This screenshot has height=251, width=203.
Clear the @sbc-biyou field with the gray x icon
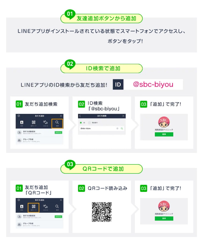pos(117,128)
